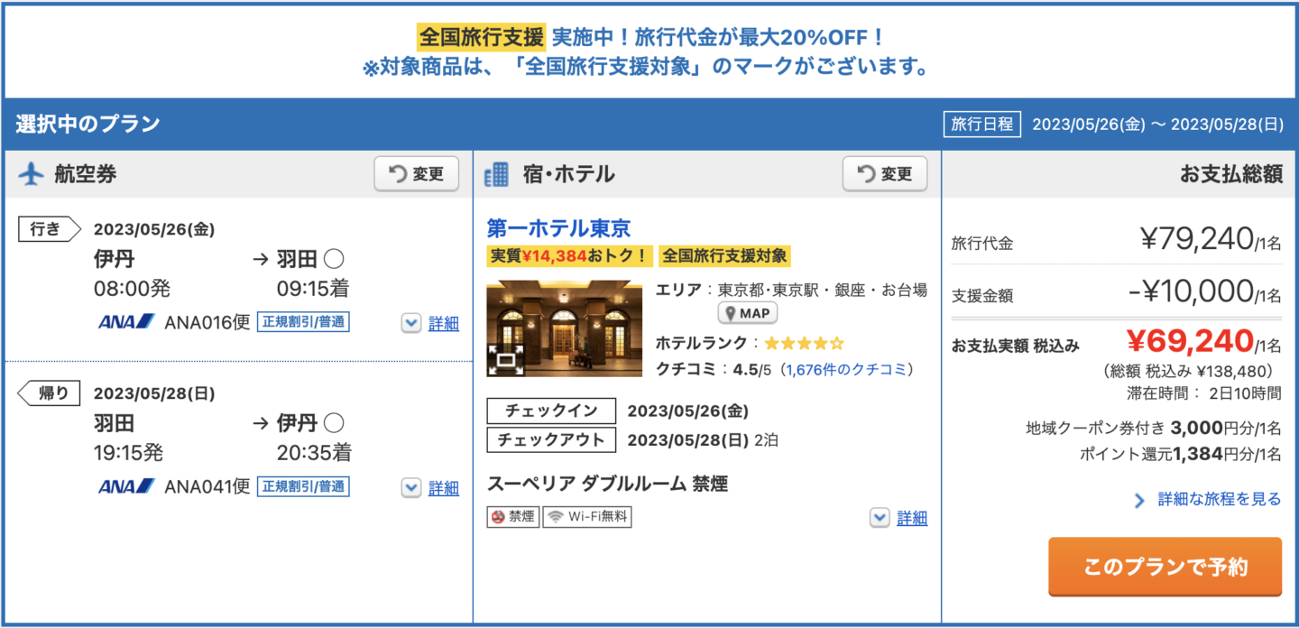Click the ANA logo on the ANA041便 row
This screenshot has height=628, width=1299.
(x=126, y=486)
